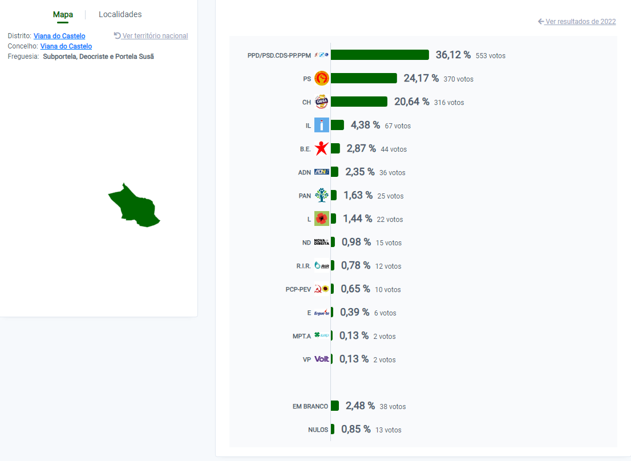Open Viana do Castelo district link
Screen dimensions: 631x461
[59, 36]
